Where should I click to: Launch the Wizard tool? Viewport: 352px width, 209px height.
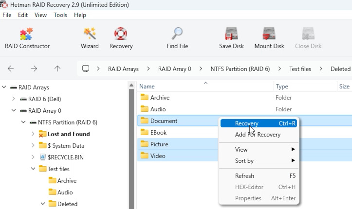tap(90, 38)
